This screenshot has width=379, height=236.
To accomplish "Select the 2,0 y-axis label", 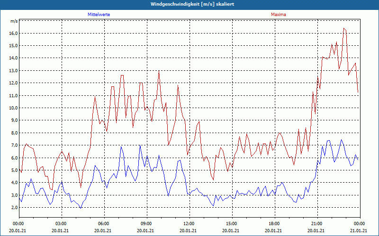I will [15, 208].
